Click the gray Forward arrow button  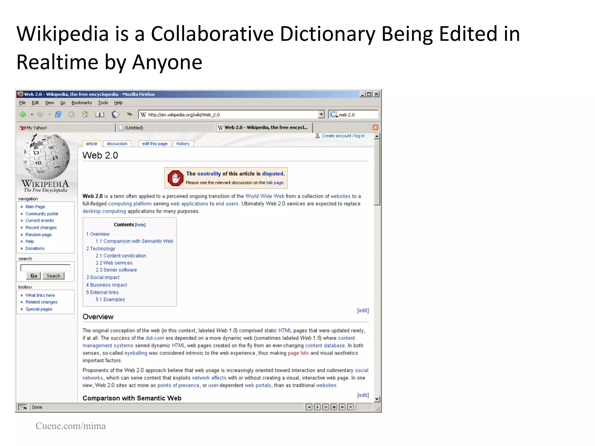click(40, 114)
